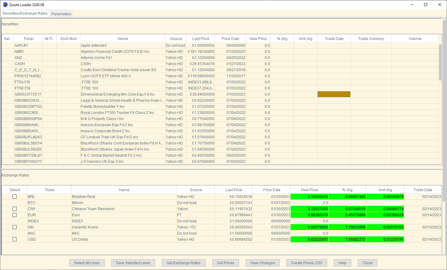Click green % chg cell 1.65682372
The image size is (447, 270).
click(x=347, y=239)
